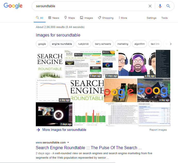
Task: Click the arrow icon beside More images
Action: pyautogui.click(x=38, y=130)
